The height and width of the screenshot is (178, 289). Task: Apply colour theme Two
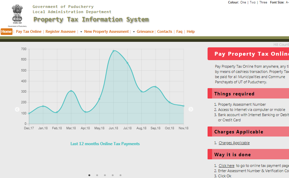coord(253,2)
